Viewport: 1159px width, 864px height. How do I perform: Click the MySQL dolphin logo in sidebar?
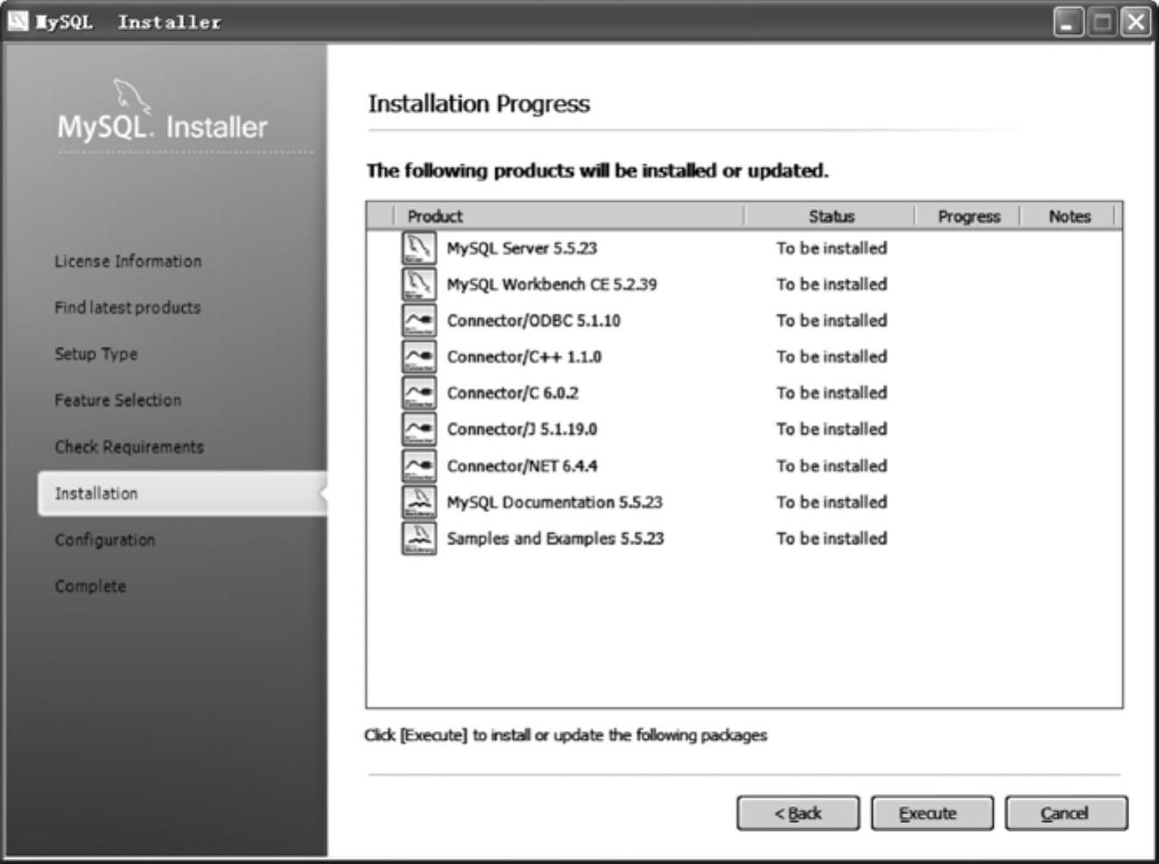(131, 95)
